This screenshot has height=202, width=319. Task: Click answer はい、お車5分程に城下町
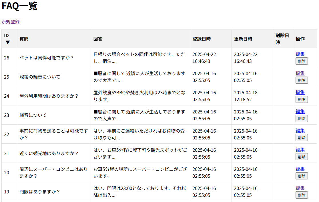[x=140, y=153]
